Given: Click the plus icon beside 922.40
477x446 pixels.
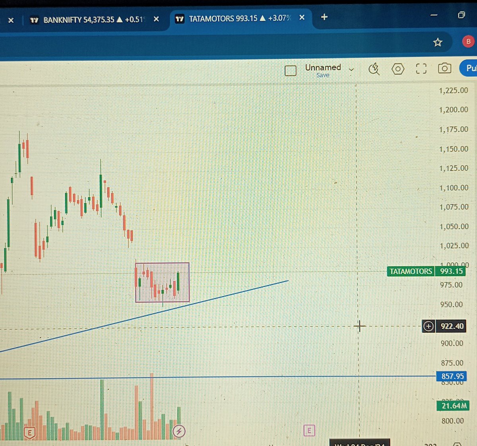Looking at the screenshot, I should [428, 326].
